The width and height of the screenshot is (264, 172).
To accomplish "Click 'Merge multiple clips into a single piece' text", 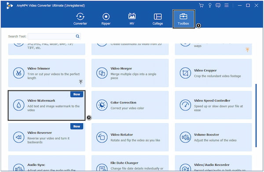I will click(x=133, y=76).
